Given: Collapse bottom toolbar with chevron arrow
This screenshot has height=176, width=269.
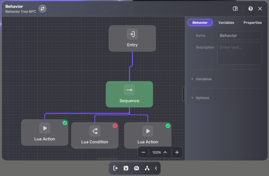Looking at the screenshot, I should point(156,168).
